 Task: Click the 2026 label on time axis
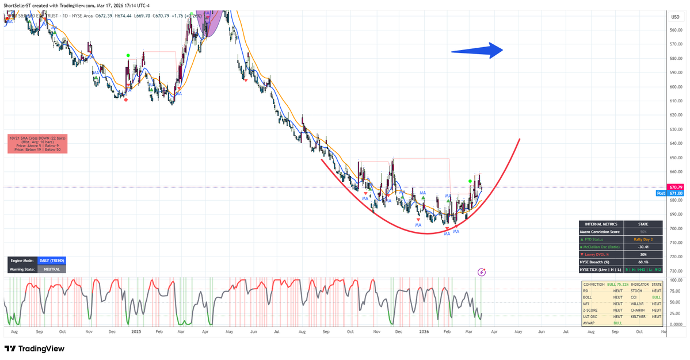(424, 331)
